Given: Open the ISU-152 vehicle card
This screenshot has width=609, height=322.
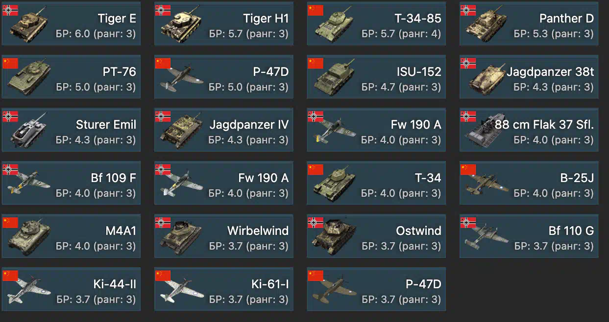Looking at the screenshot, I should [376, 76].
